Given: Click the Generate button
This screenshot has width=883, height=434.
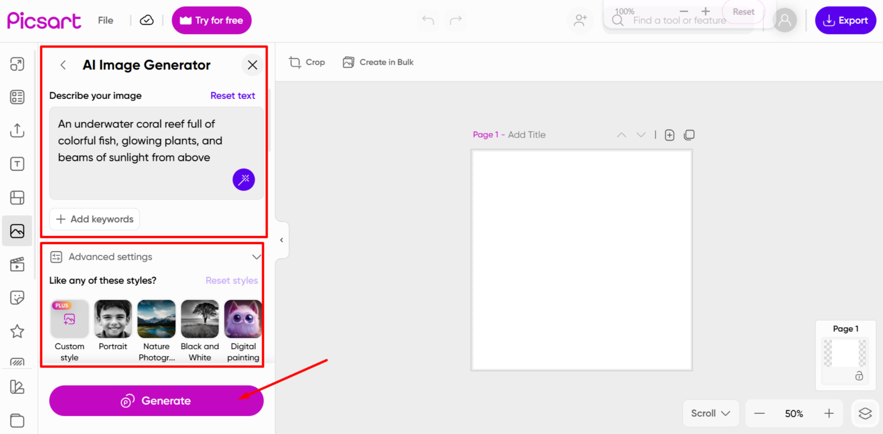Looking at the screenshot, I should [x=156, y=401].
